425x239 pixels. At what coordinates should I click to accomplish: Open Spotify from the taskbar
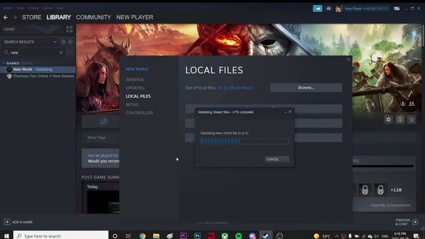click(238, 236)
